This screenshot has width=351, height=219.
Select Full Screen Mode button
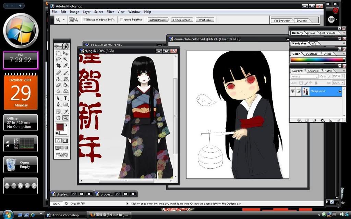pos(66,148)
